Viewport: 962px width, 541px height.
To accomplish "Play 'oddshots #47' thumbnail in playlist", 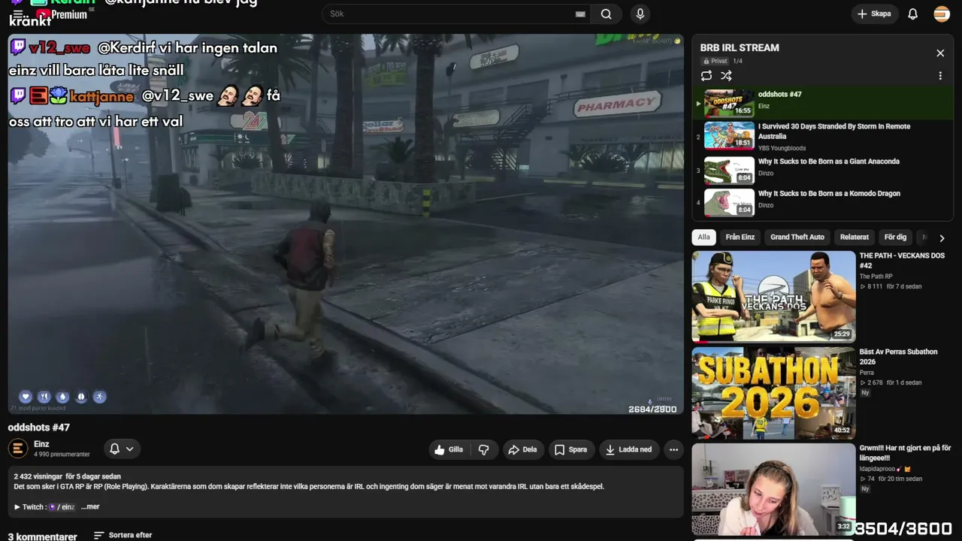I will (x=729, y=104).
